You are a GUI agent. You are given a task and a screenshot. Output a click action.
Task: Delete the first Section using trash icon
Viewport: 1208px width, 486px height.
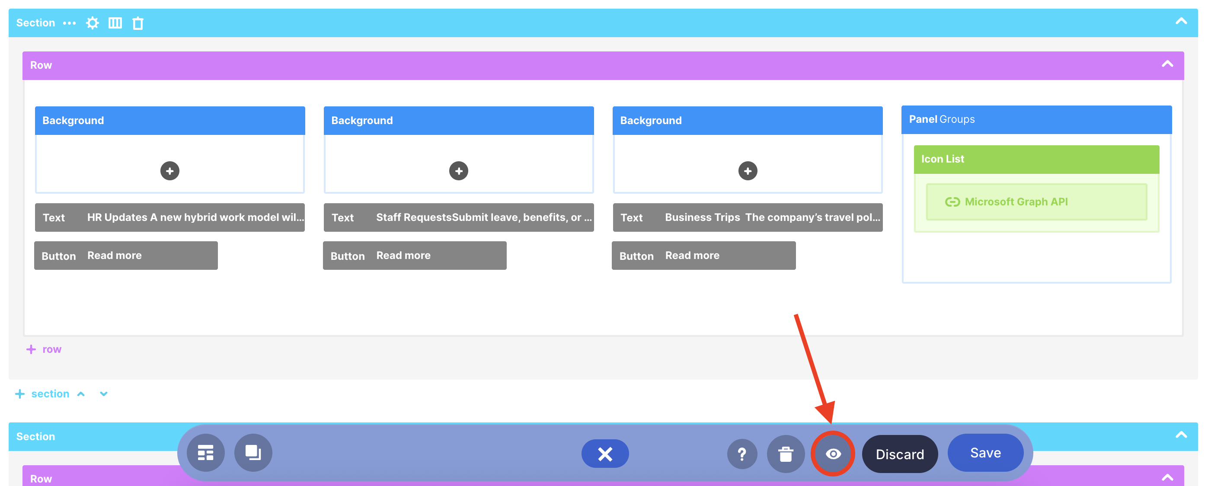(138, 23)
